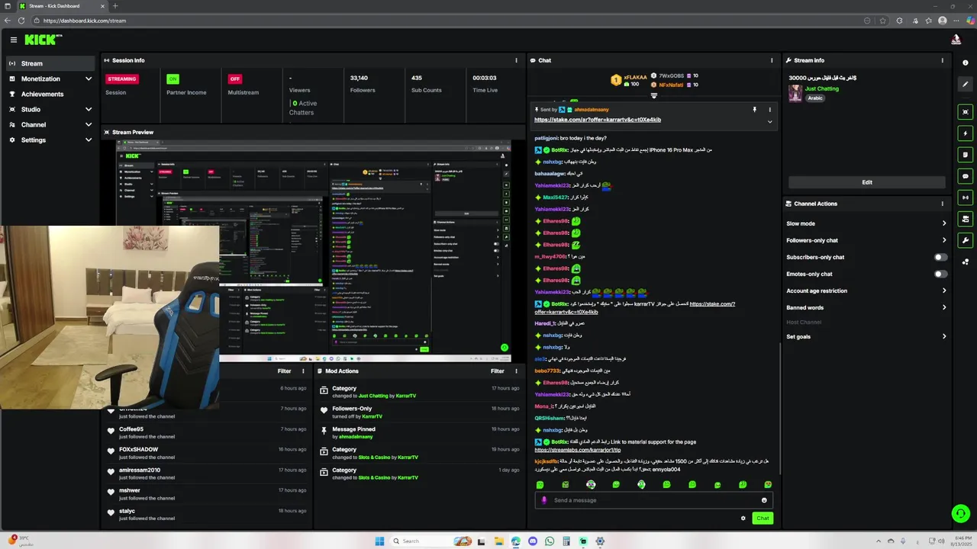
Task: Reload the browser page
Action: [x=21, y=21]
